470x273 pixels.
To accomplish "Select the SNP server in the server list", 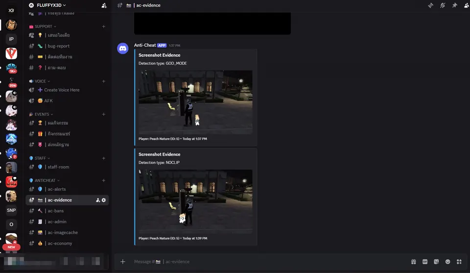I will point(11,210).
